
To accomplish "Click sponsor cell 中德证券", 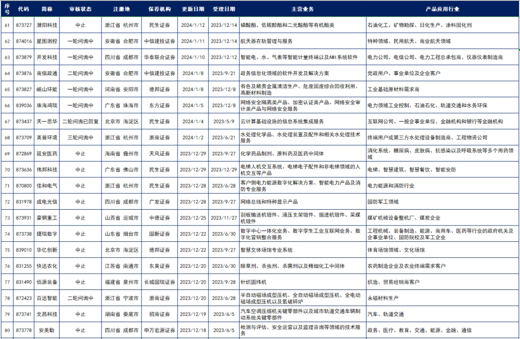I will pyautogui.click(x=159, y=218).
